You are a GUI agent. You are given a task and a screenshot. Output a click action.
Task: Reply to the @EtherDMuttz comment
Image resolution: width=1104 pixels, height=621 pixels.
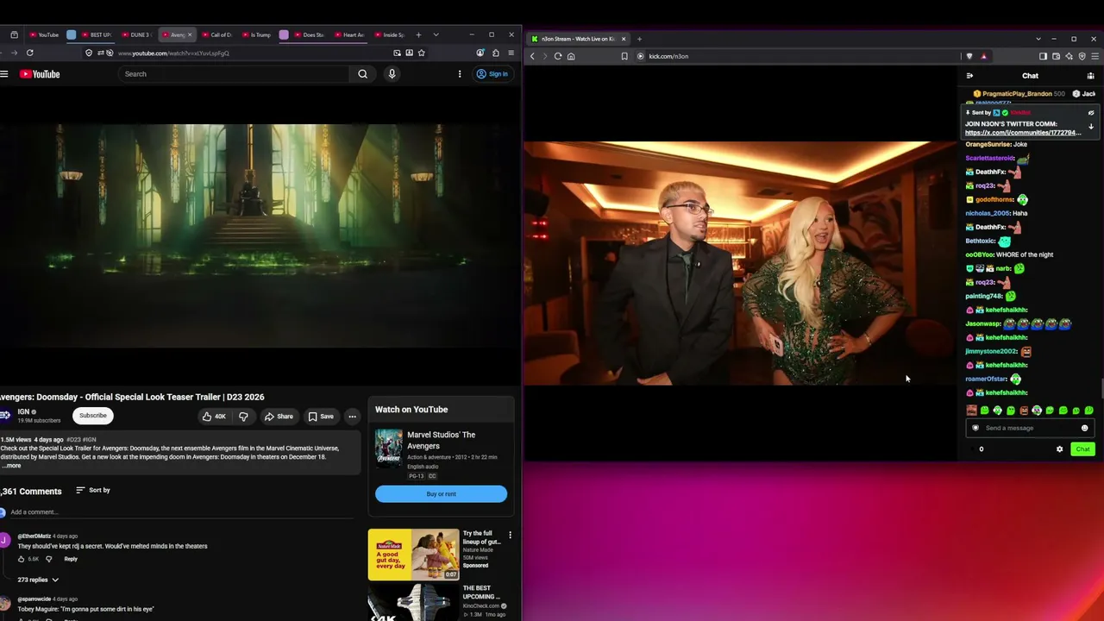[71, 560]
